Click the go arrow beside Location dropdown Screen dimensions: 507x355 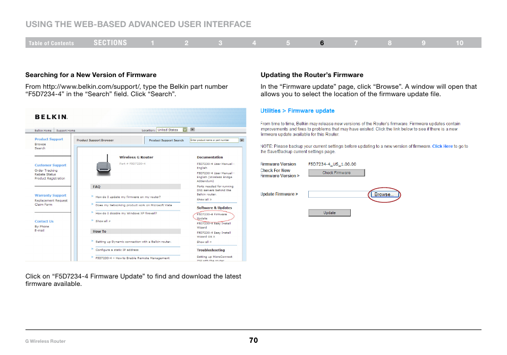[x=192, y=129]
